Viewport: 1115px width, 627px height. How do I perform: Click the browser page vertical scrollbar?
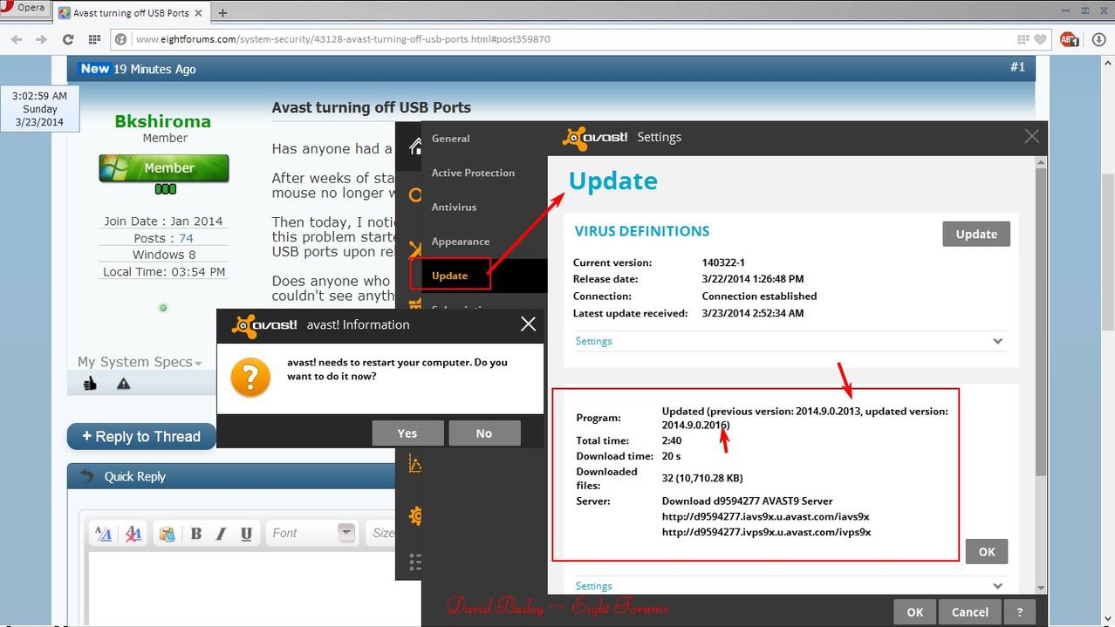coord(1107,253)
